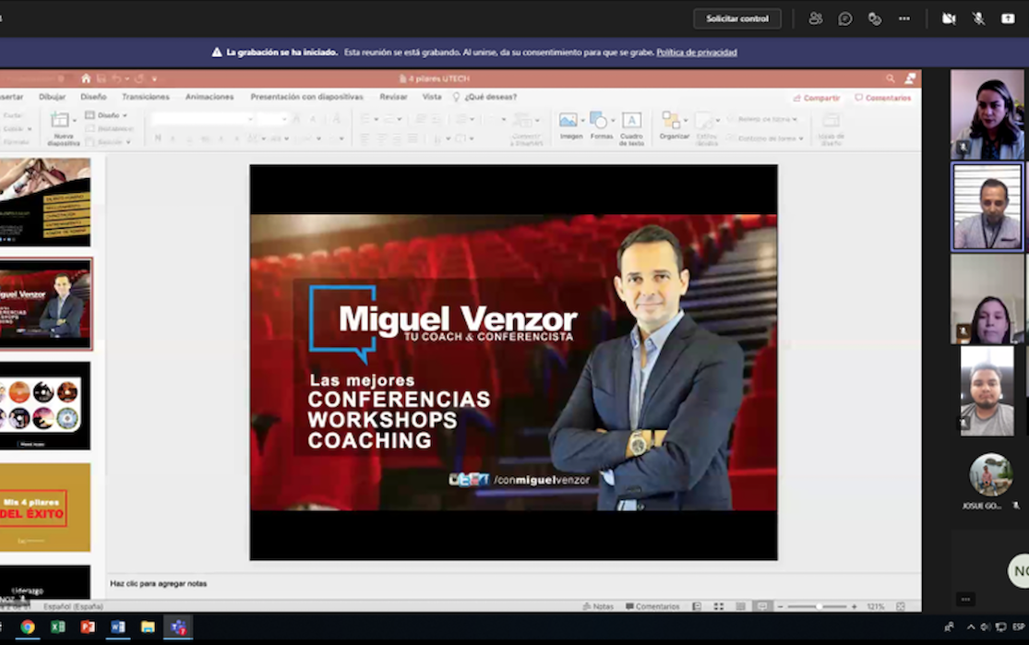Select the Miguel Venzor slide thumbnail
The width and height of the screenshot is (1029, 645).
pos(45,304)
